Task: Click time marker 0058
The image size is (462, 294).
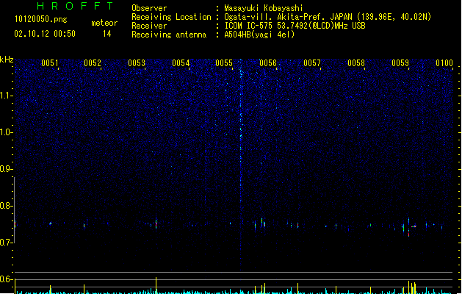Action: (356, 63)
